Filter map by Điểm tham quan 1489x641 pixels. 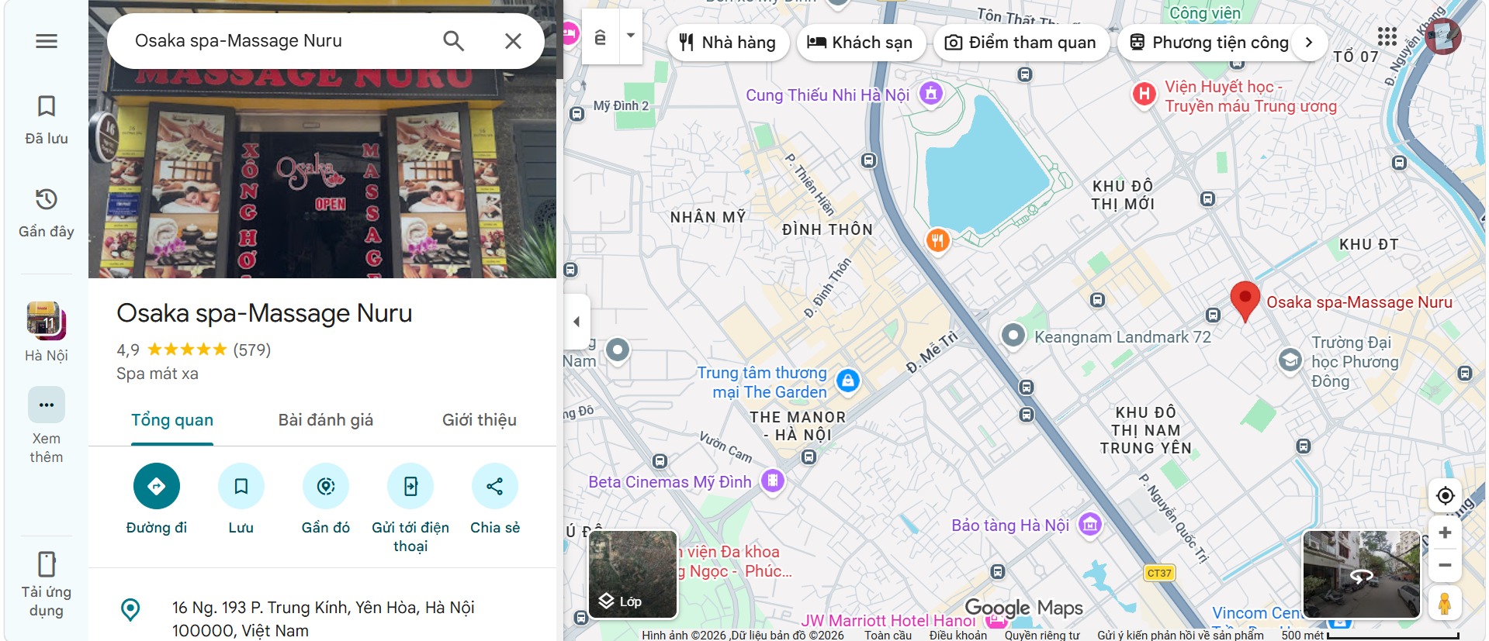1021,43
